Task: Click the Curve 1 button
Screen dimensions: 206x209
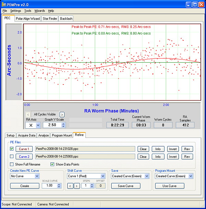Action: coord(24,149)
